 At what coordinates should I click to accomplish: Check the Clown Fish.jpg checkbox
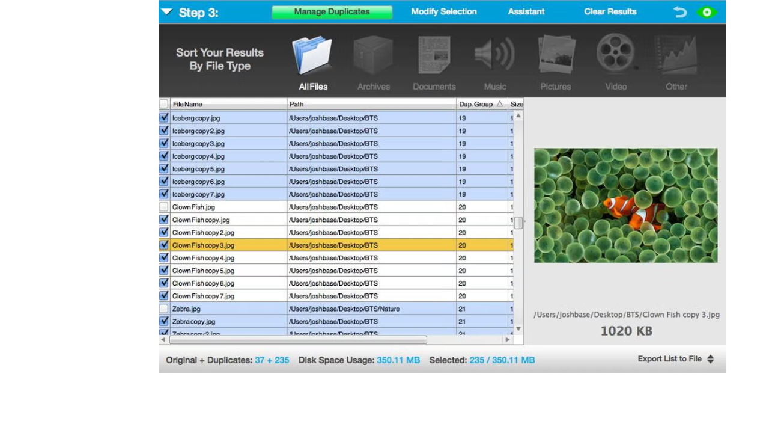pos(164,207)
